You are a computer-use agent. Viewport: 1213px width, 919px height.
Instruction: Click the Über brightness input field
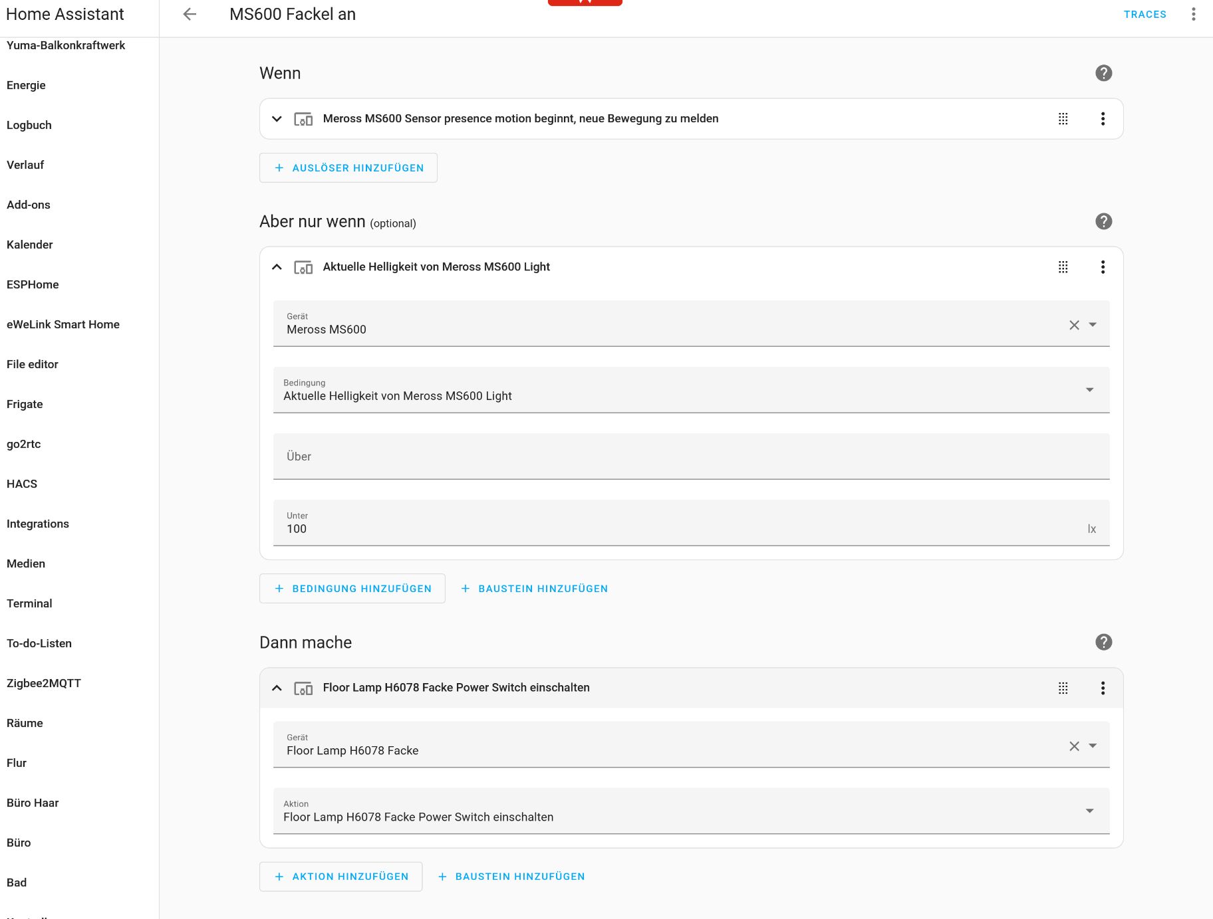(690, 457)
